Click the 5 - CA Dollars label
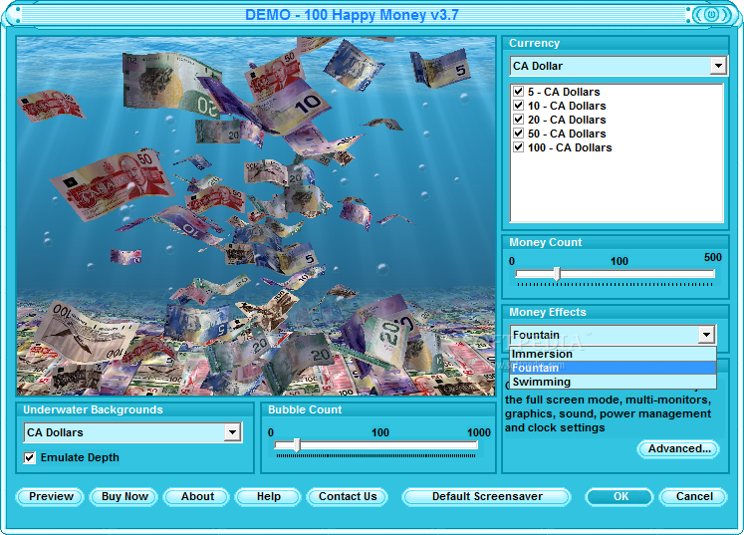The height and width of the screenshot is (535, 744). click(564, 92)
